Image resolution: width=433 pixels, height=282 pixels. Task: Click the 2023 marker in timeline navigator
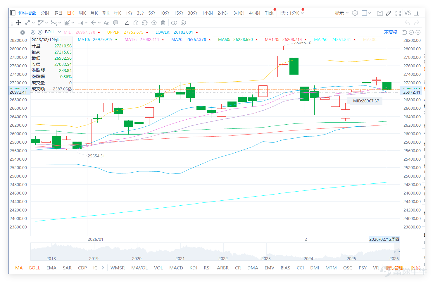[266, 259]
